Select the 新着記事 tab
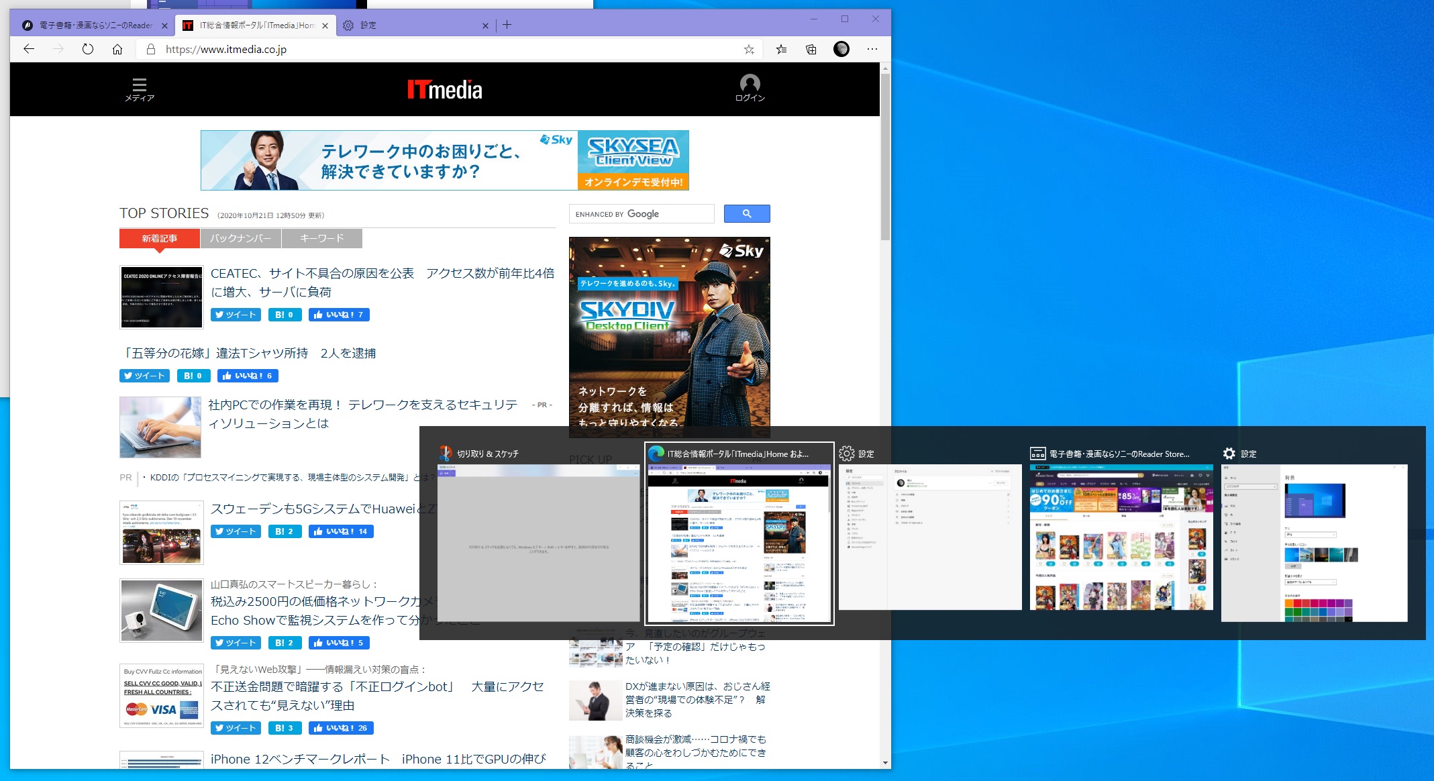The image size is (1434, 781). (x=159, y=238)
